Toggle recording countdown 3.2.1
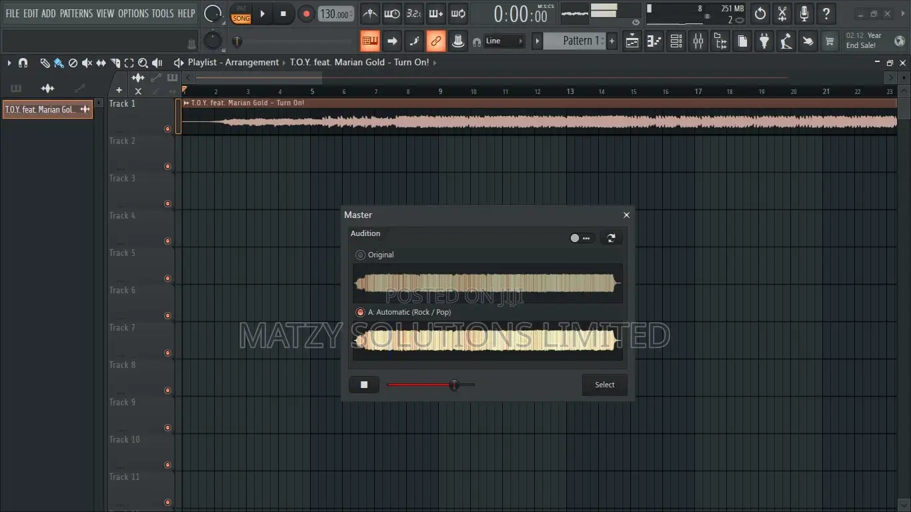 pyautogui.click(x=414, y=13)
